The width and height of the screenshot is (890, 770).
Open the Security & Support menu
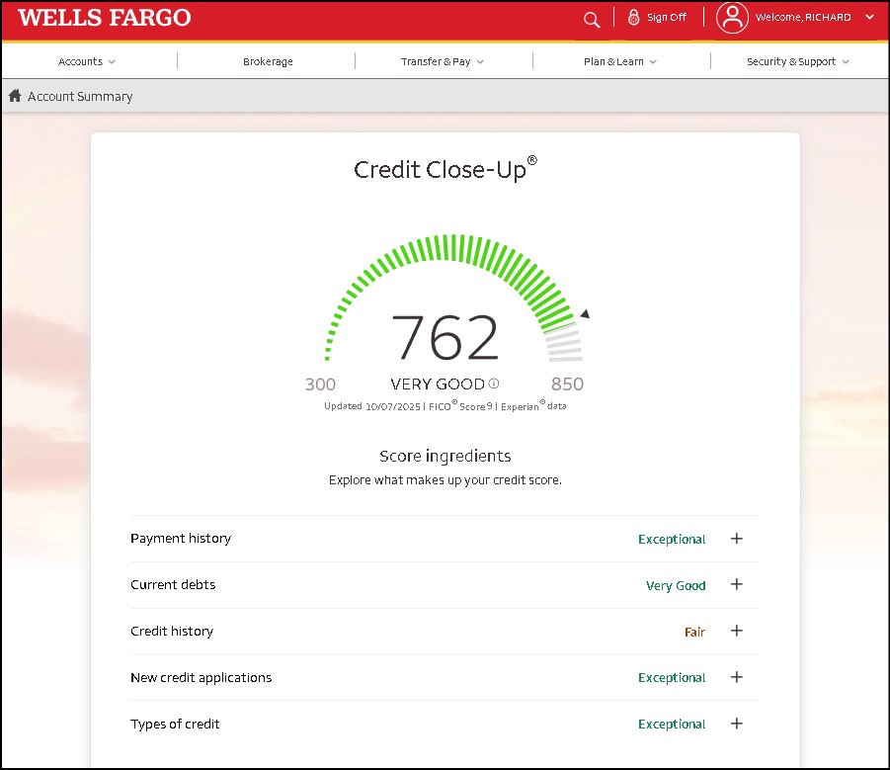point(797,61)
